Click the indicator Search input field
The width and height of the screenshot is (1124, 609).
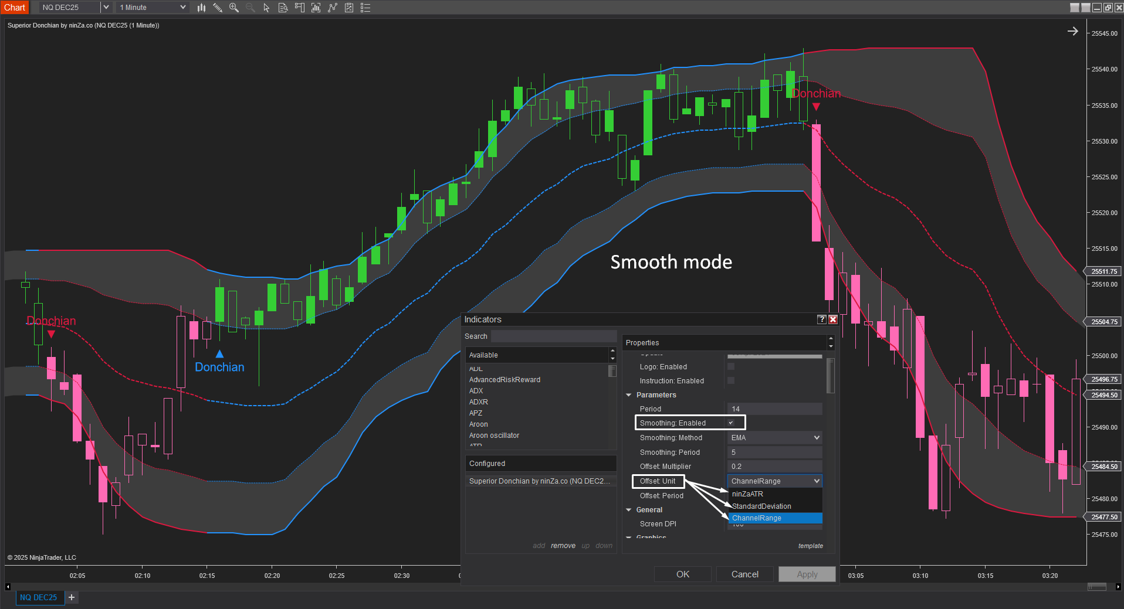pyautogui.click(x=553, y=336)
